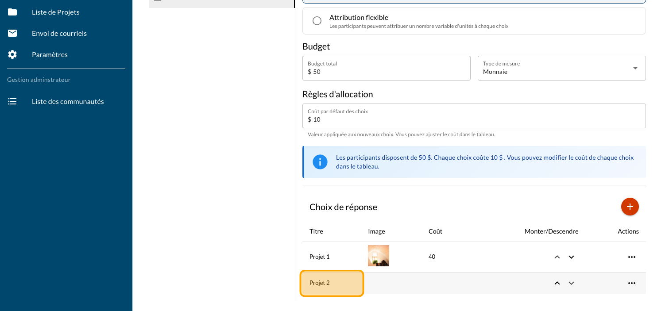Open Liste de Projets from sidebar
Image resolution: width=669 pixels, height=311 pixels.
56,12
